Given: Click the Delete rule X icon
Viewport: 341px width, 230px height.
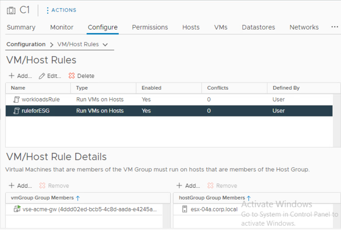Looking at the screenshot, I should [x=72, y=76].
